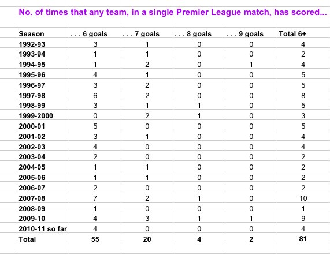The width and height of the screenshot is (330, 255).
Task: Click the Total row label cell
Action: coord(43,239)
